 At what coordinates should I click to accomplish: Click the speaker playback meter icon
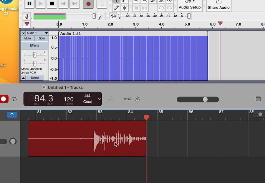(113, 16)
